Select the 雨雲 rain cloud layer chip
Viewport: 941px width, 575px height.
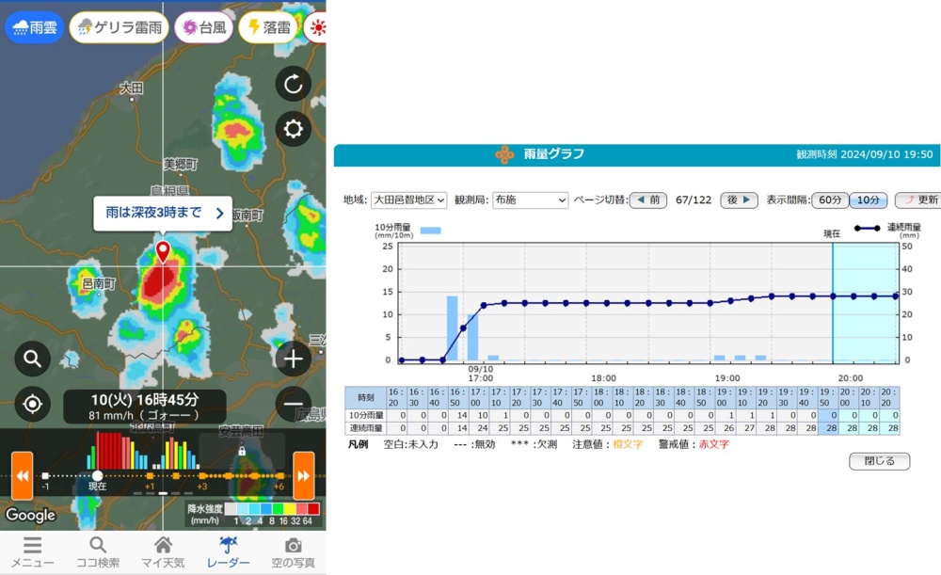pyautogui.click(x=35, y=27)
